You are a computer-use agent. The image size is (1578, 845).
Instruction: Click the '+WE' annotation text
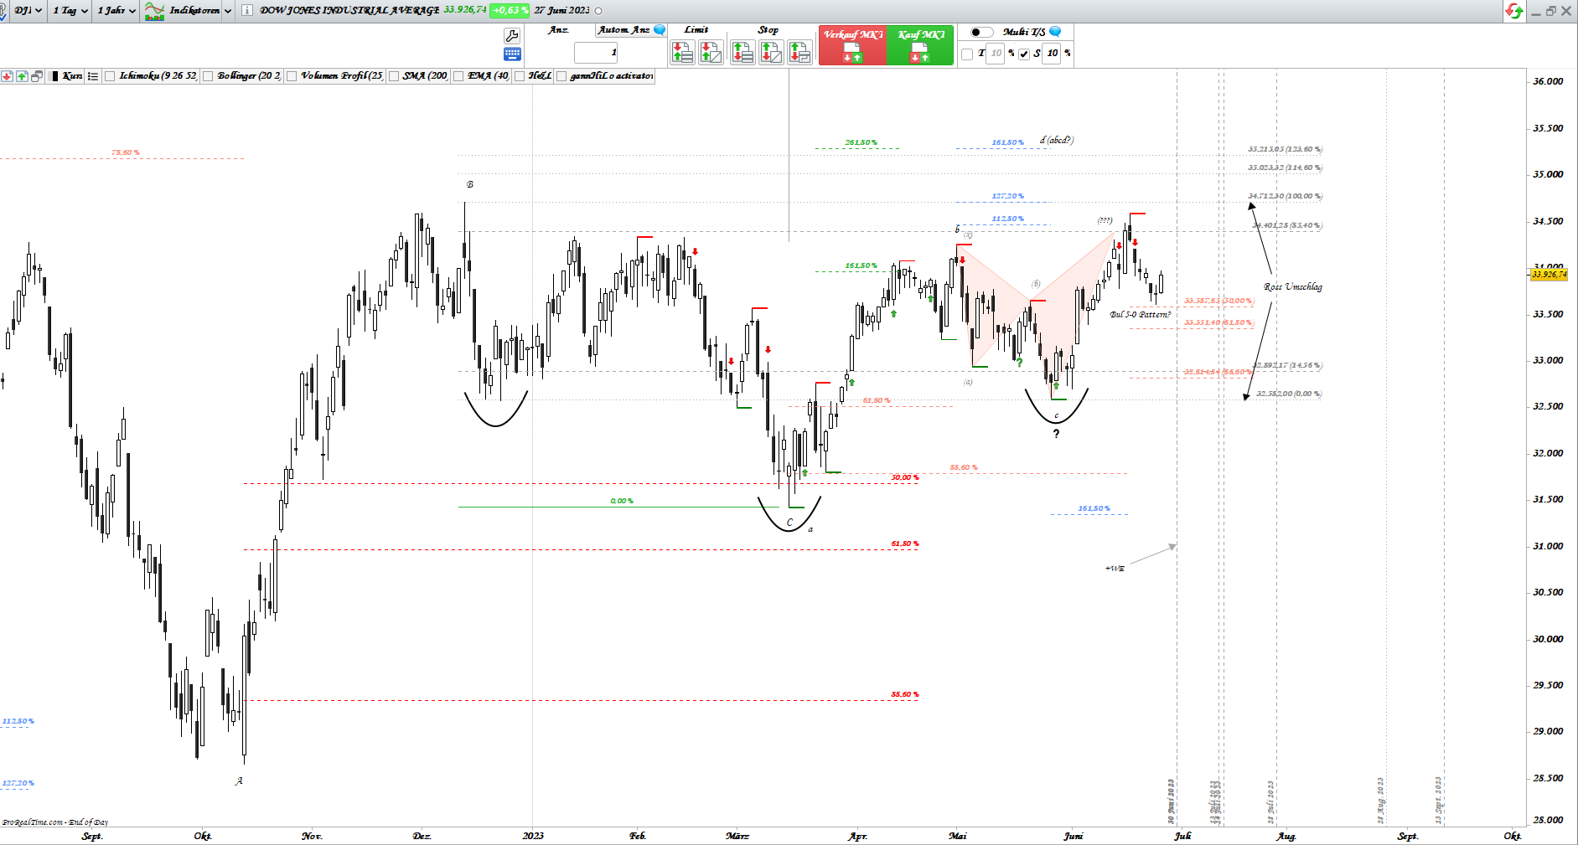click(1115, 569)
